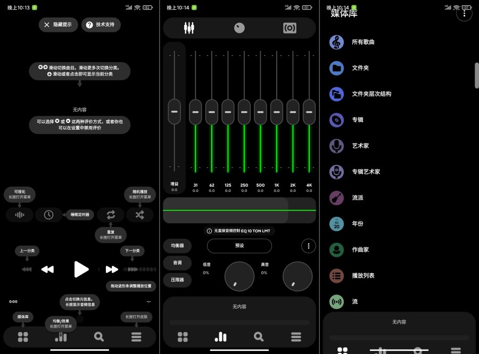Open the 艺术家 artists microphone icon
Viewport: 479px width, 354px height.
(x=336, y=146)
